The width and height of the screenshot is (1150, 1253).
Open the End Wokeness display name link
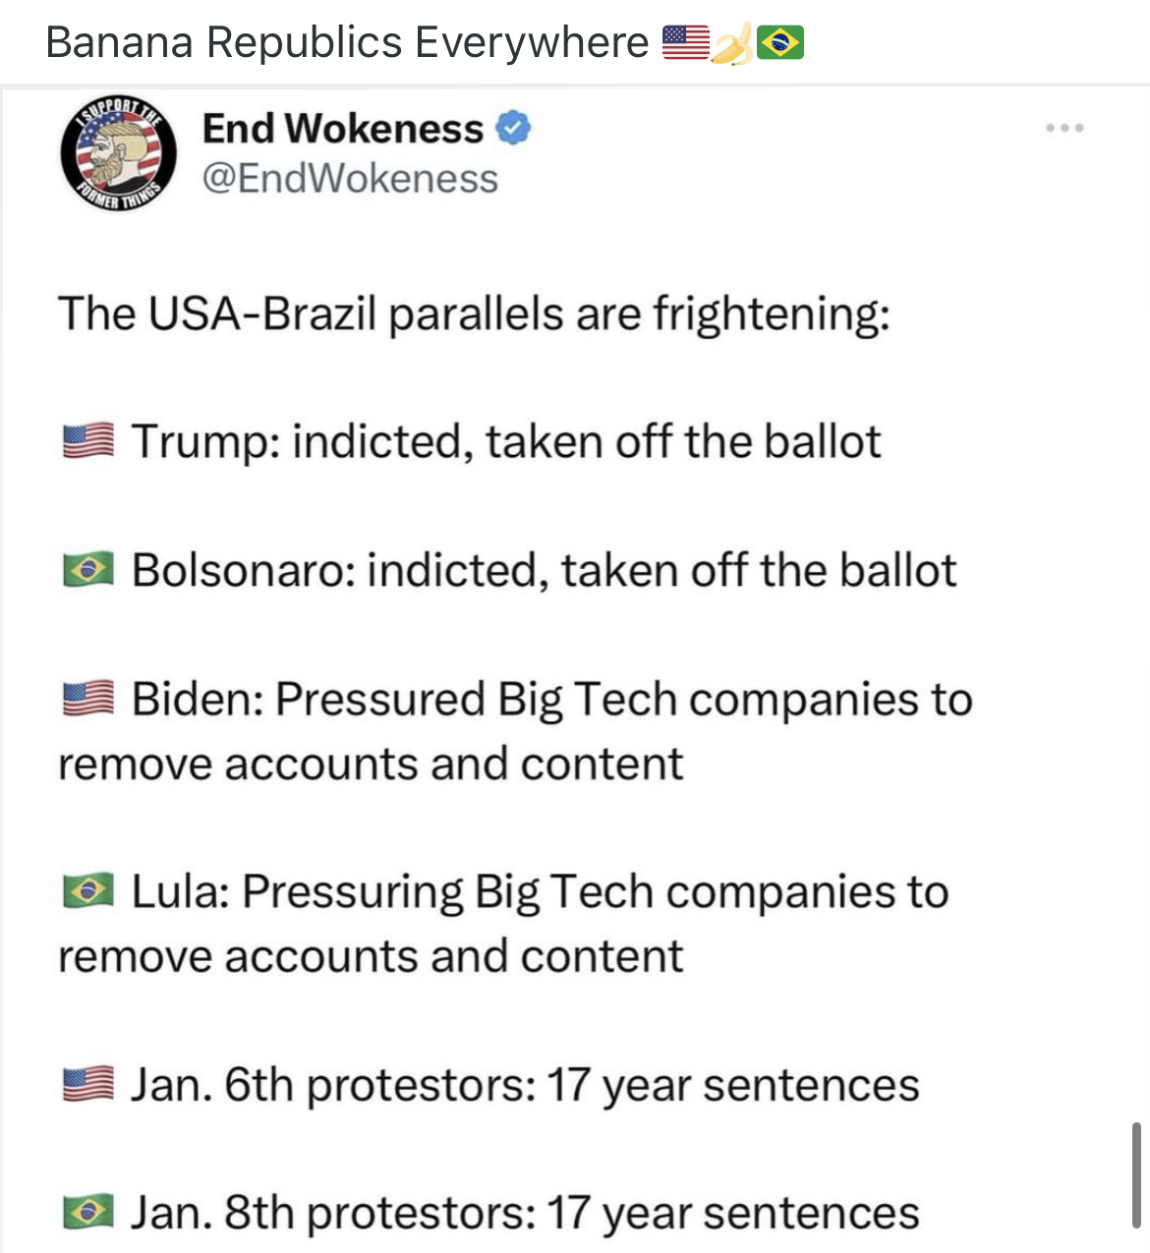click(342, 129)
